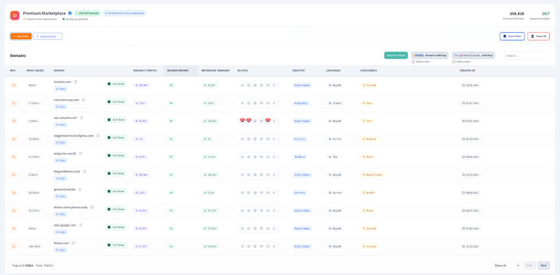Click the buy cart icon for linkedin.com
This screenshot has width=560, height=275.
click(x=14, y=85)
